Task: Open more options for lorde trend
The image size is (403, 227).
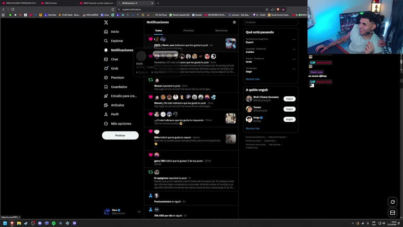Action: 294,59
